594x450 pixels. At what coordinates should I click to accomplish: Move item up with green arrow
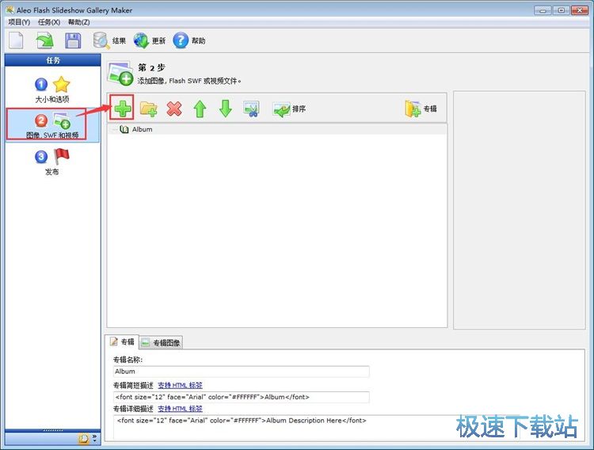click(x=200, y=109)
